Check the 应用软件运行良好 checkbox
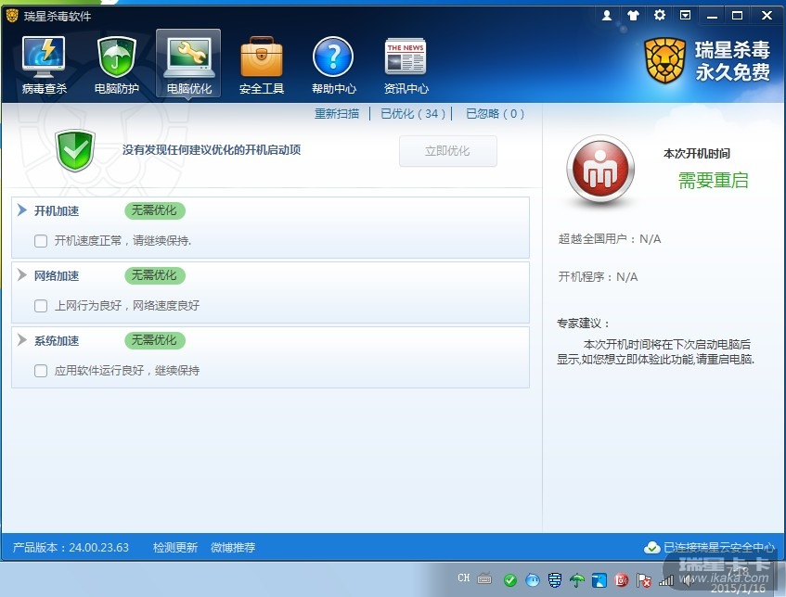The height and width of the screenshot is (597, 786). 41,371
